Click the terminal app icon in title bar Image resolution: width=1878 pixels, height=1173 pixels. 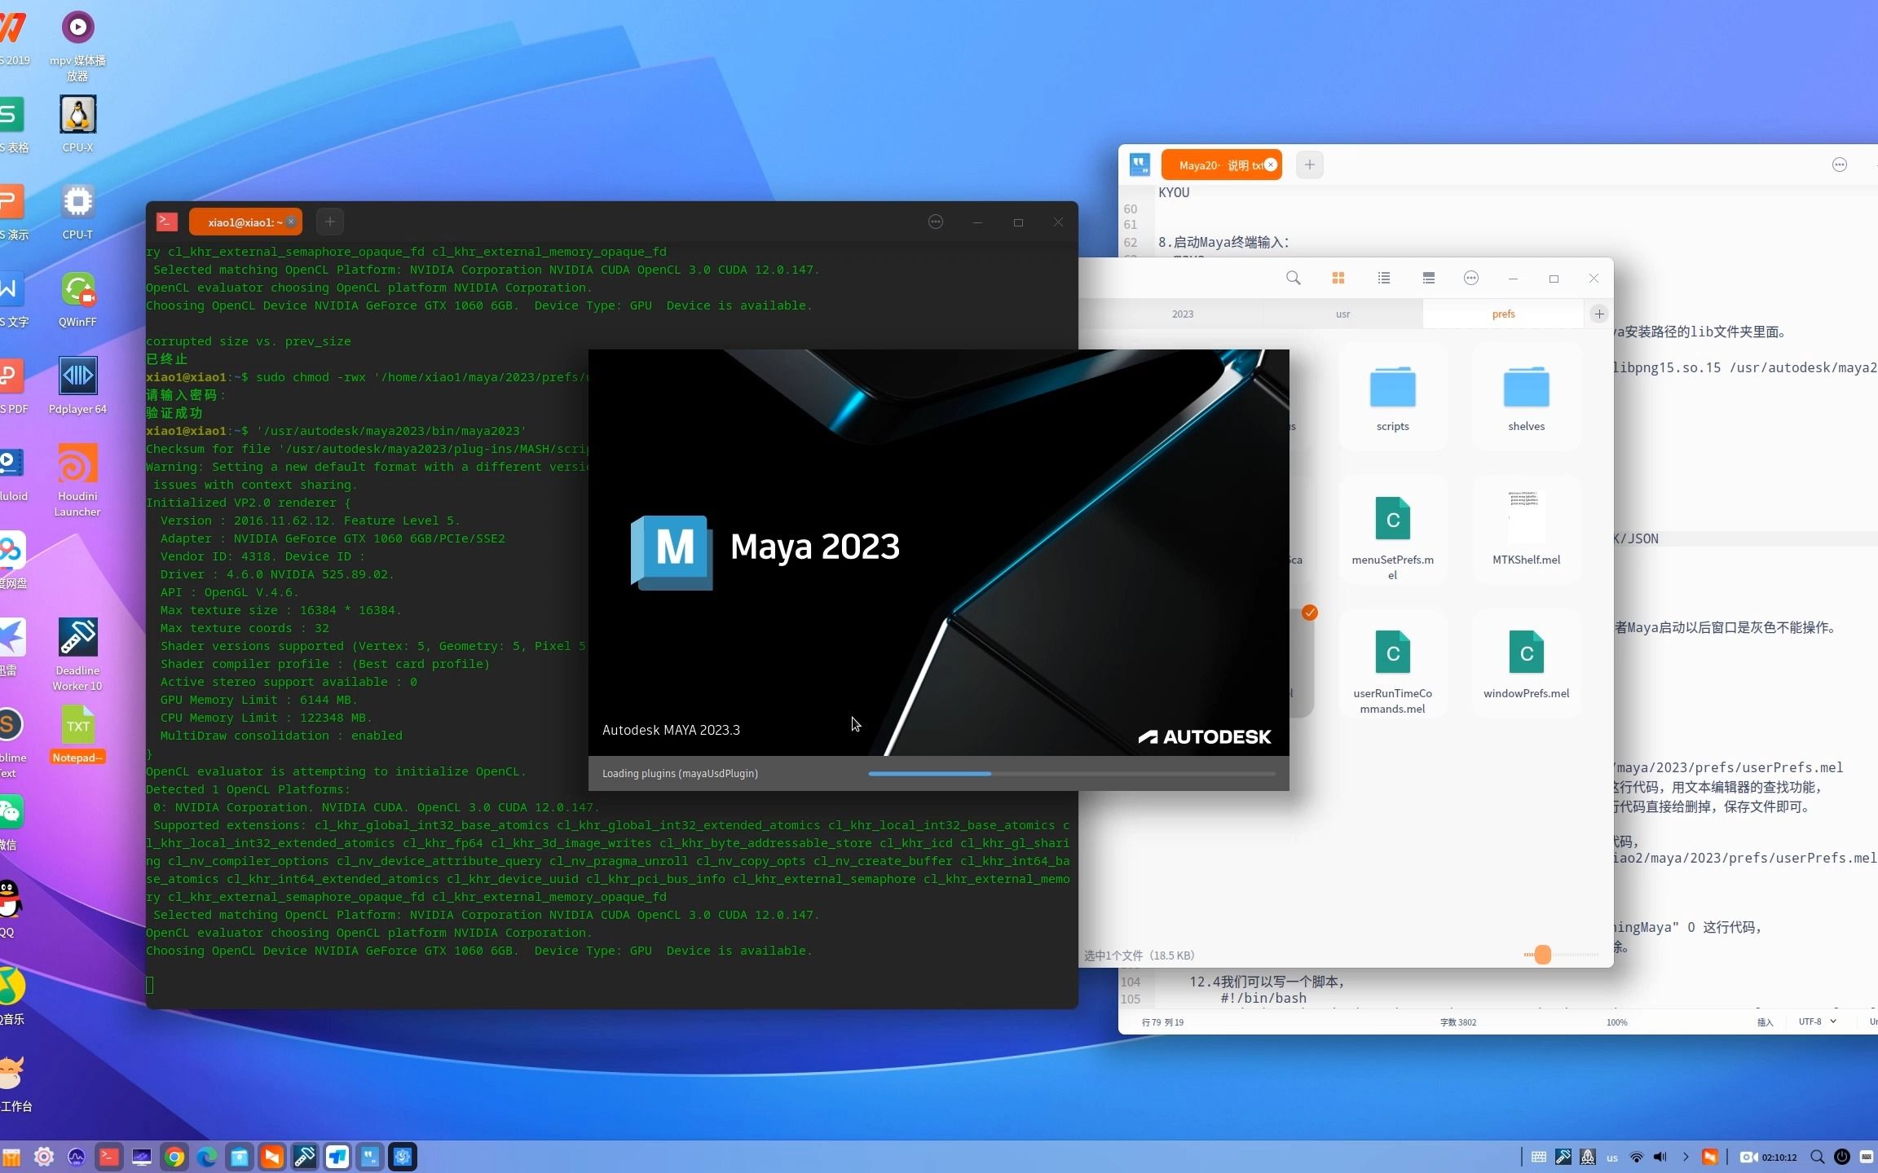(166, 222)
